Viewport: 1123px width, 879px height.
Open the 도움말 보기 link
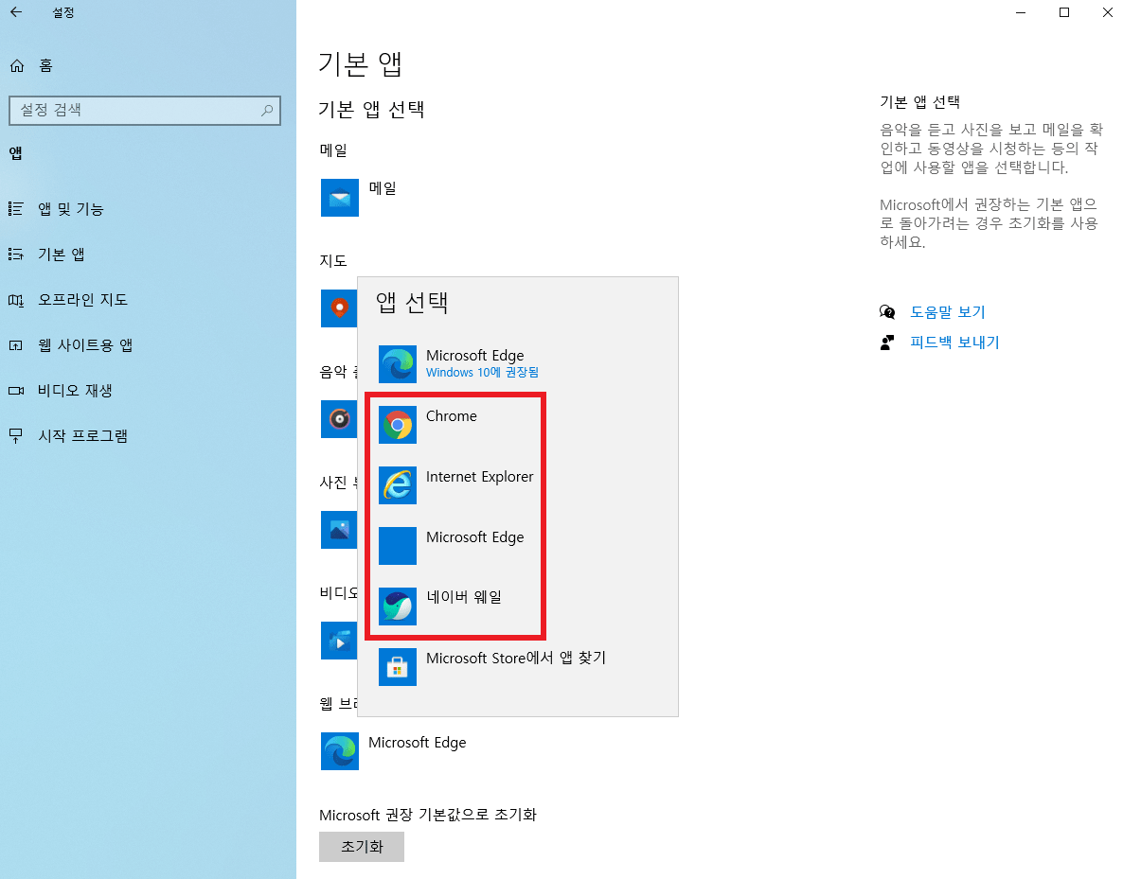tap(948, 312)
